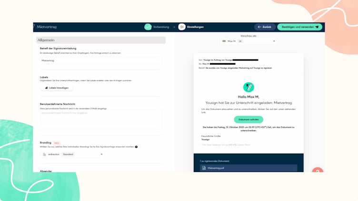Click Labels hinzufügen button

coord(57,88)
